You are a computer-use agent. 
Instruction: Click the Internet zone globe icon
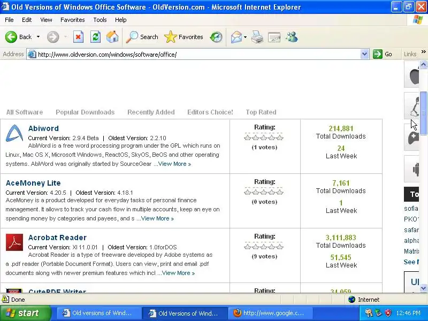[x=352, y=300]
